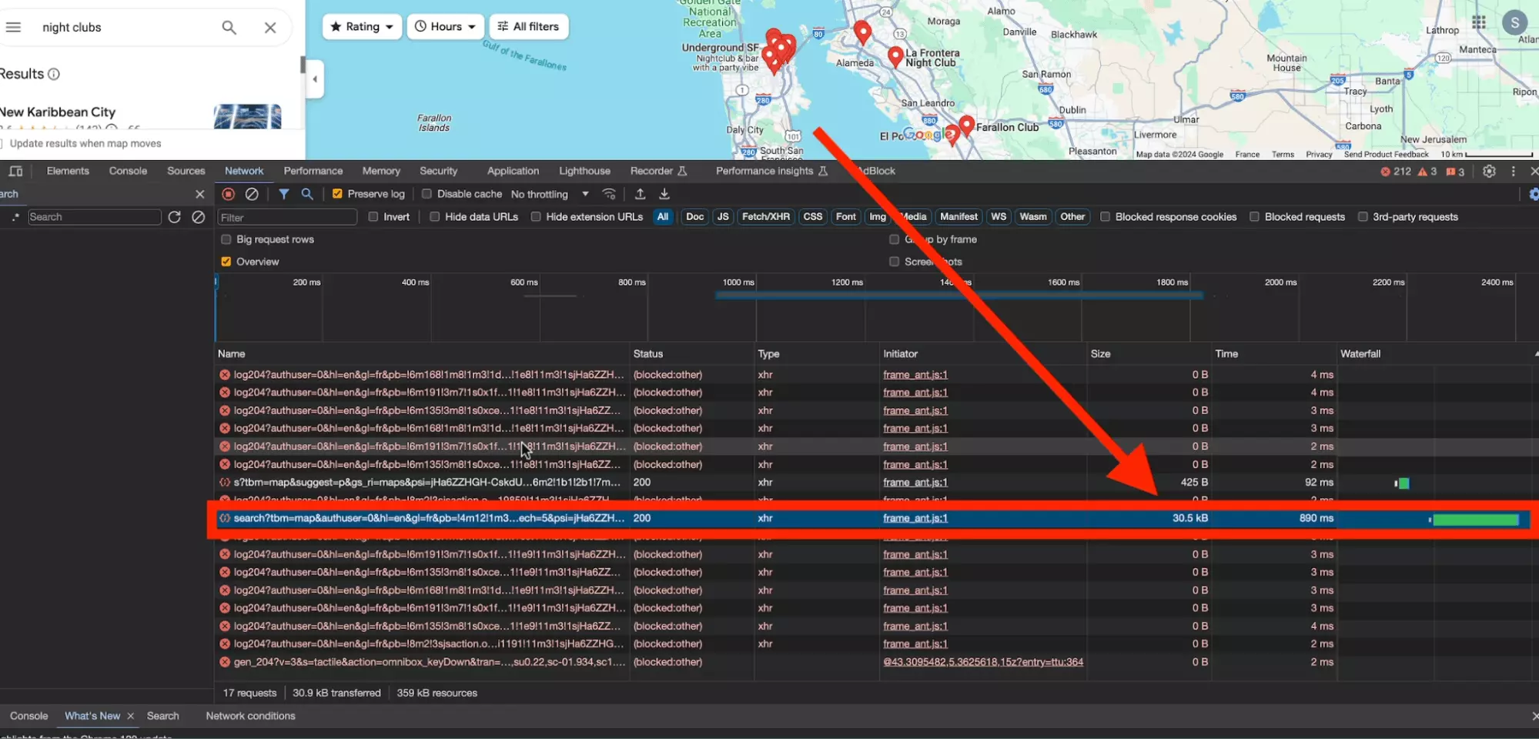
Task: Open network conditions wifi icon
Action: click(x=609, y=194)
